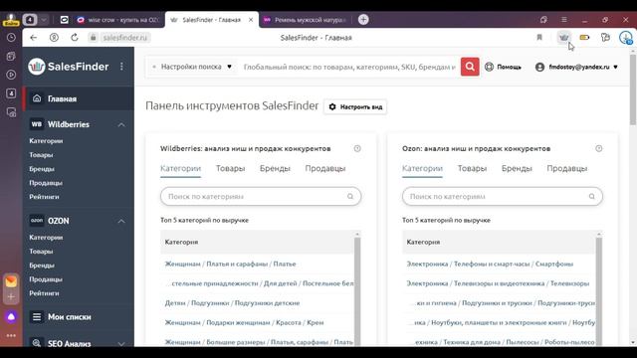This screenshot has height=358, width=637.
Task: Click the Настроить вид button
Action: coord(355,106)
